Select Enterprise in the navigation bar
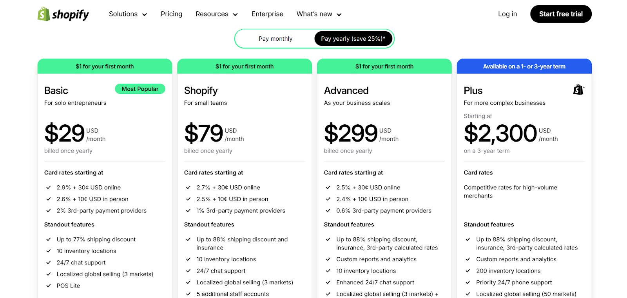This screenshot has width=627, height=298. point(267,14)
